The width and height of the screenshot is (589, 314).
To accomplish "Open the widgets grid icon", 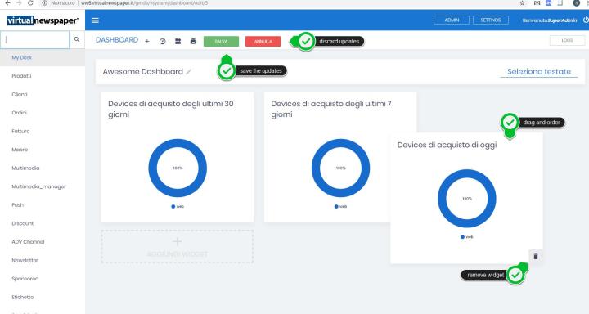I will pos(178,42).
